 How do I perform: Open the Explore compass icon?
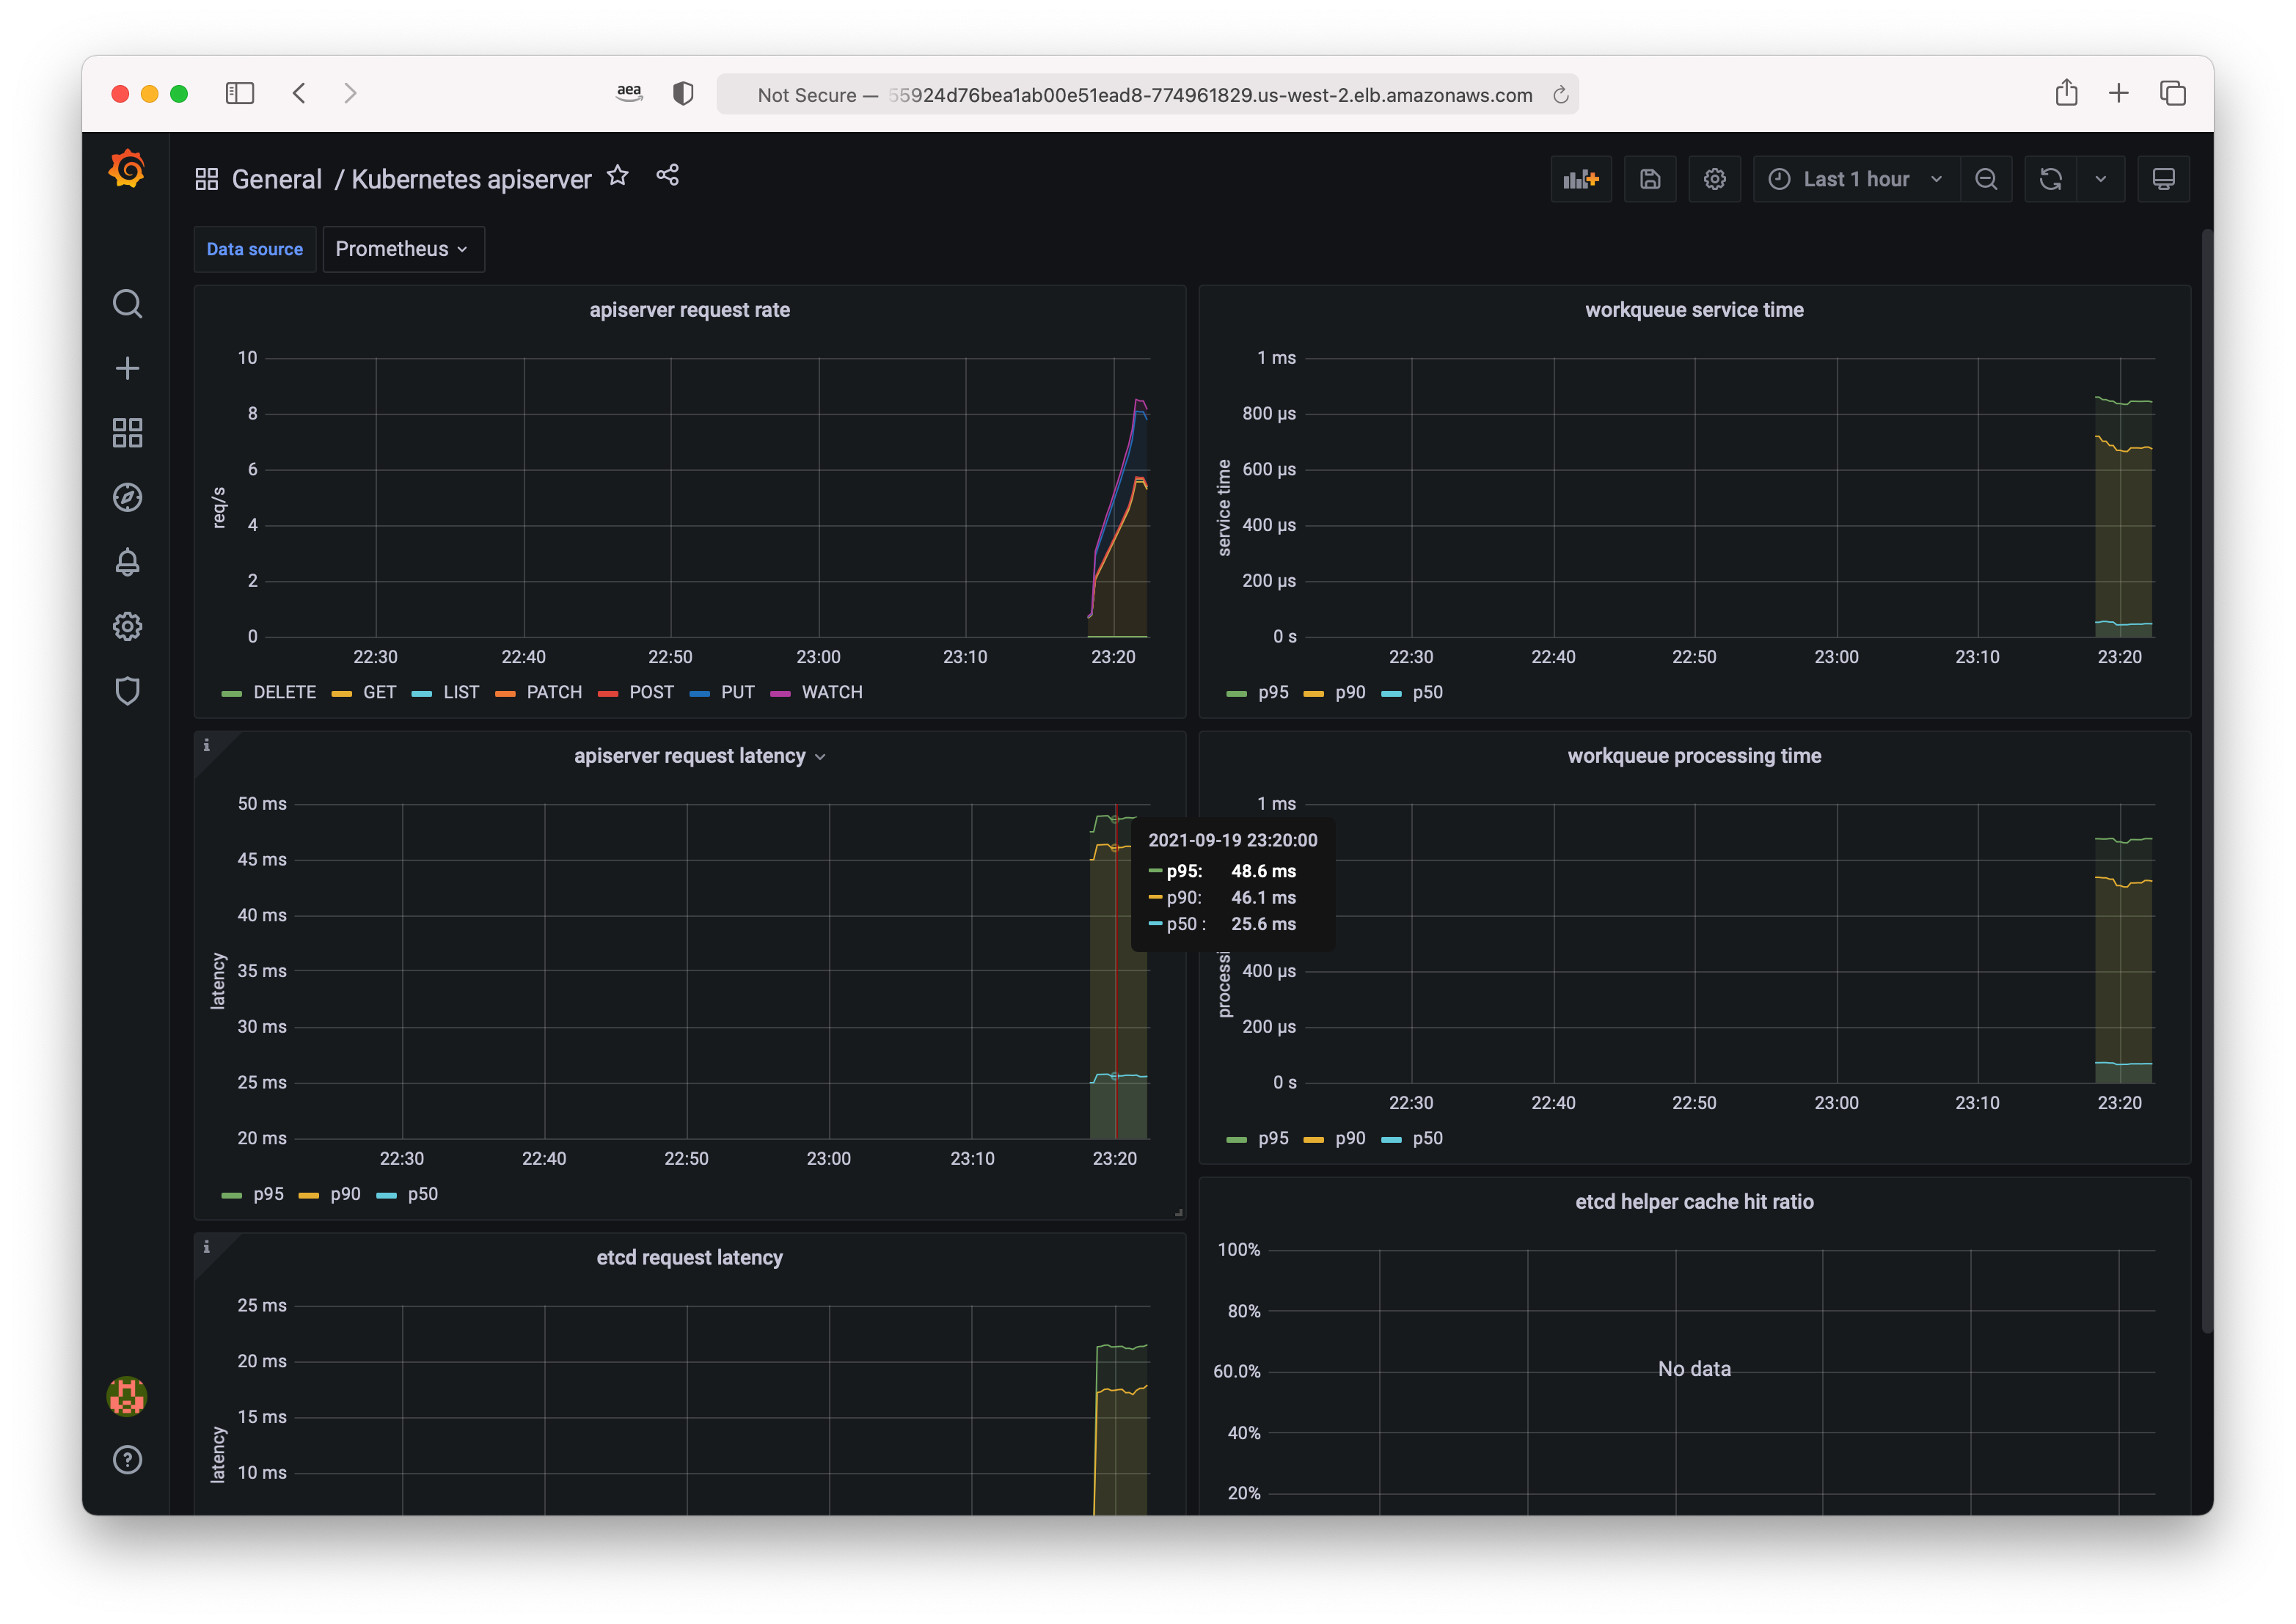click(x=127, y=497)
